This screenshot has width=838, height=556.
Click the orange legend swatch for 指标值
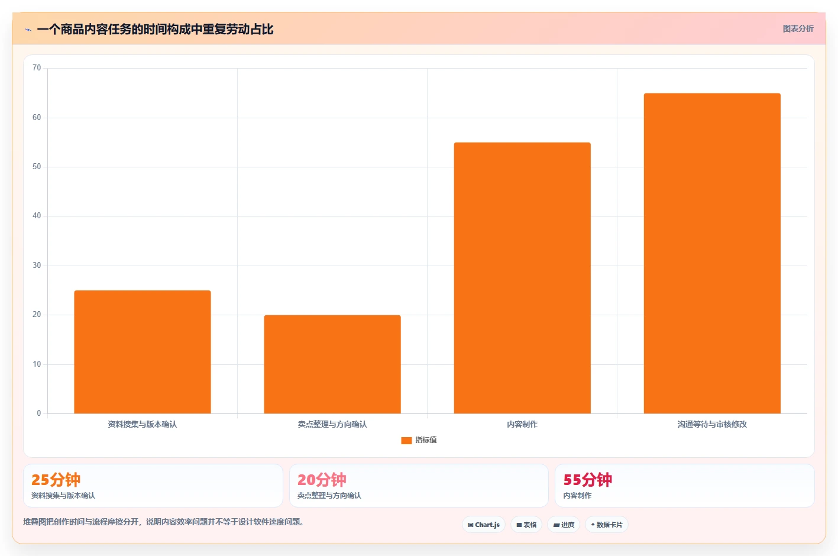click(x=406, y=440)
